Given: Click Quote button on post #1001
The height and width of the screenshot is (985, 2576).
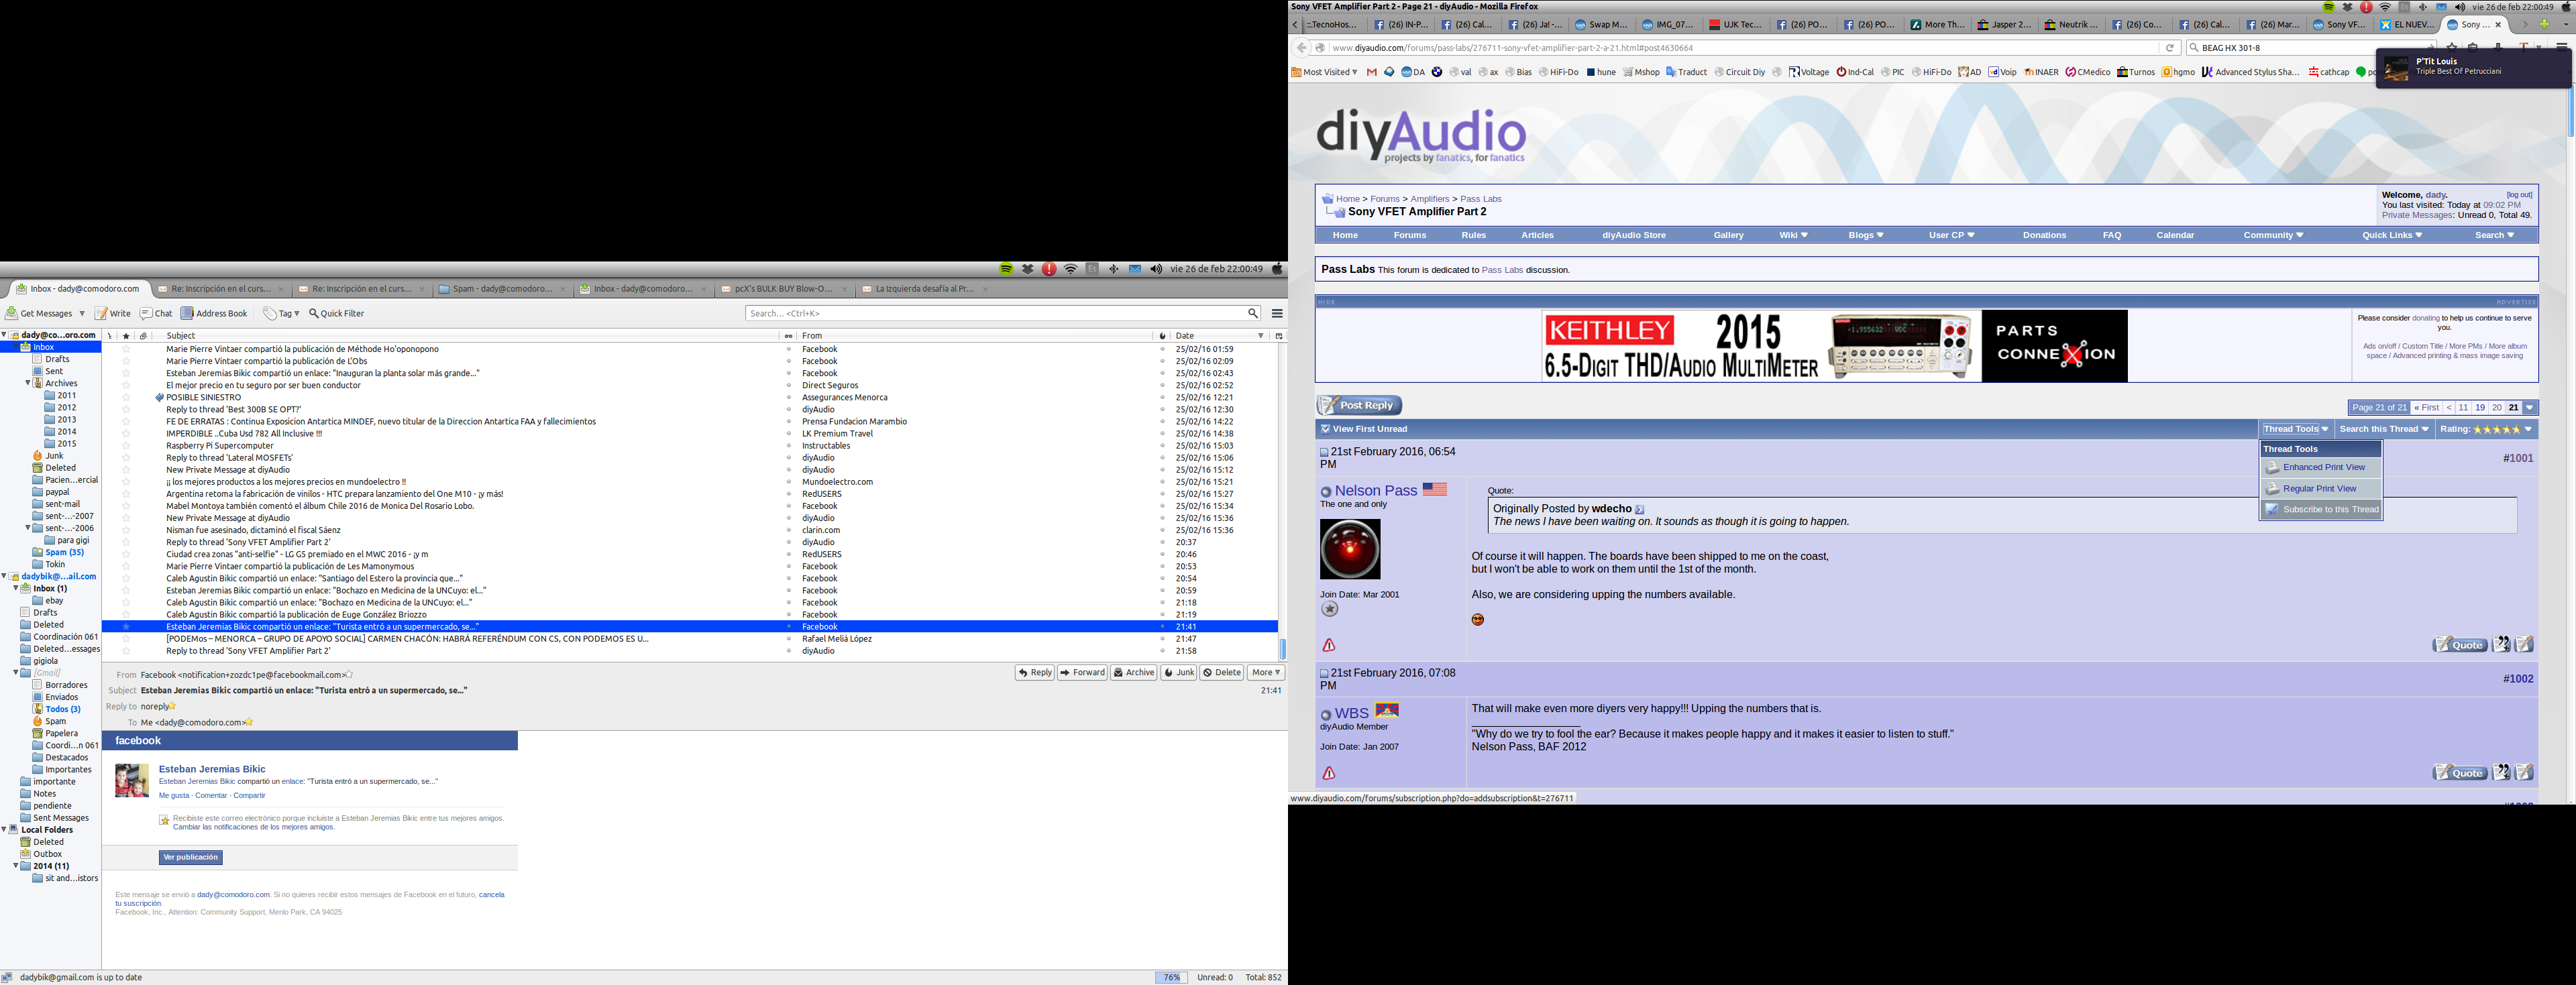Looking at the screenshot, I should pyautogui.click(x=2460, y=645).
